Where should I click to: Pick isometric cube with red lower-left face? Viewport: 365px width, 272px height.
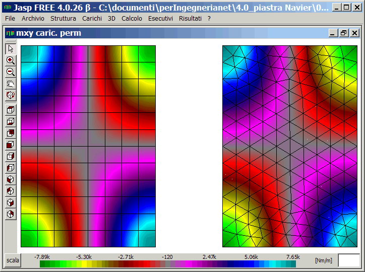pos(11,179)
